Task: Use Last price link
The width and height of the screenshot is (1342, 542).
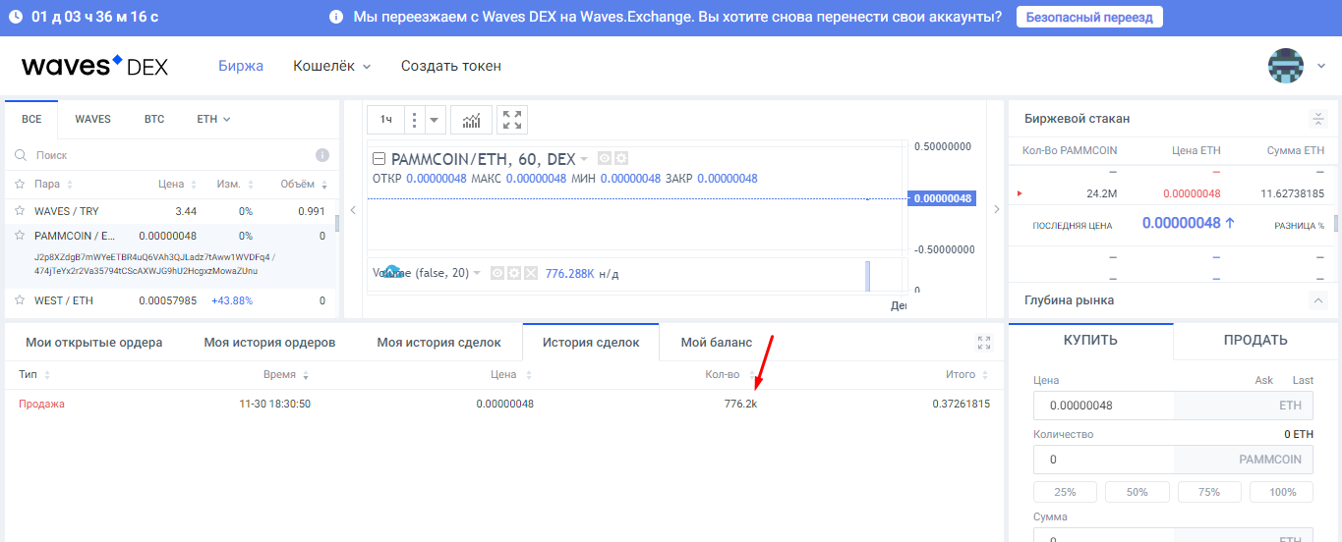Action: [x=1303, y=380]
